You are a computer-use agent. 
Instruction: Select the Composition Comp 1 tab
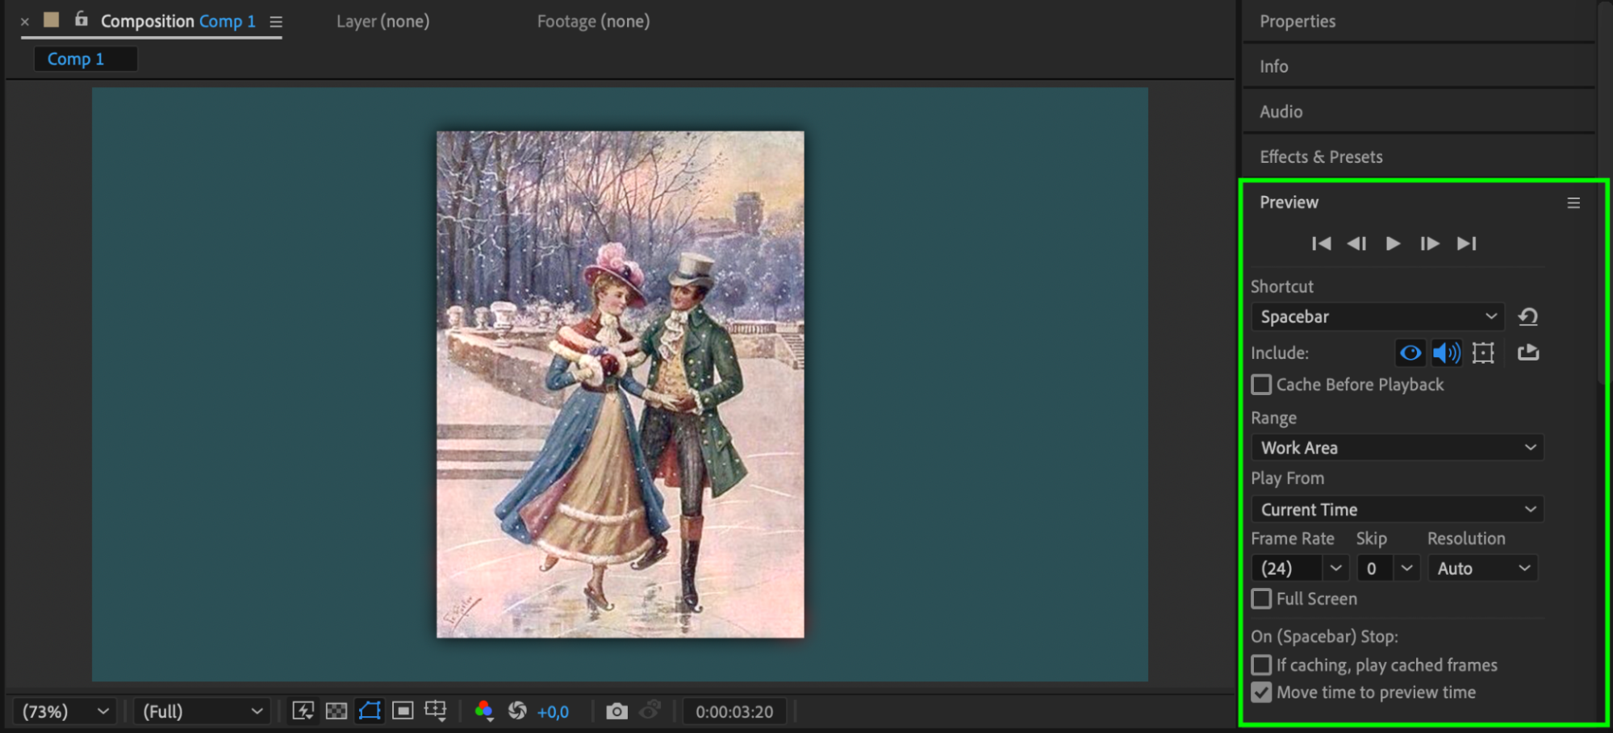point(178,22)
